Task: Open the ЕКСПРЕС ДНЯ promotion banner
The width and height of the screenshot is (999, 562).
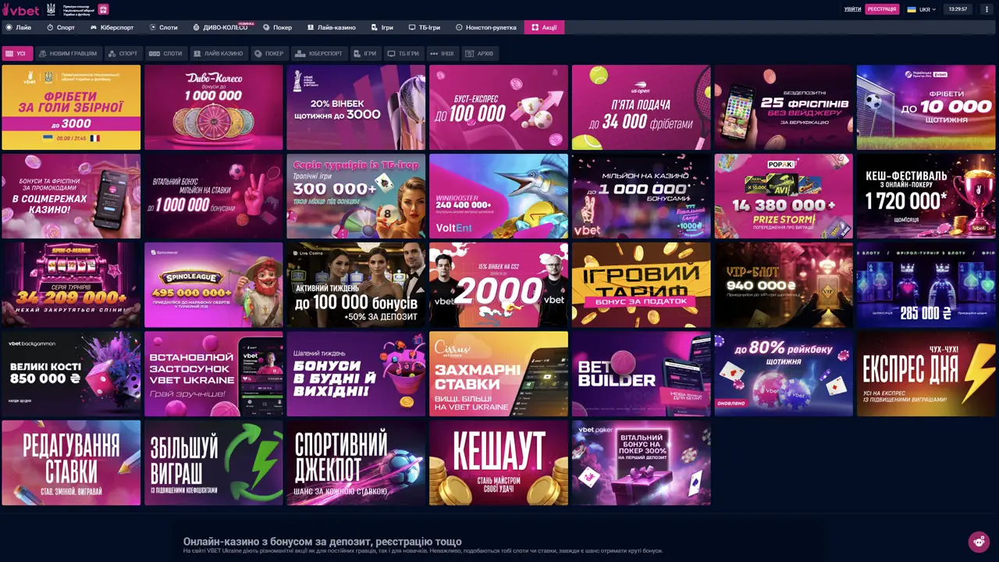Action: (926, 374)
